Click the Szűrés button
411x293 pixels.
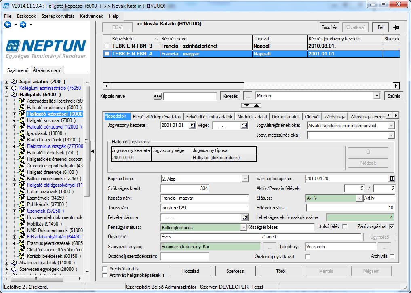pos(394,96)
